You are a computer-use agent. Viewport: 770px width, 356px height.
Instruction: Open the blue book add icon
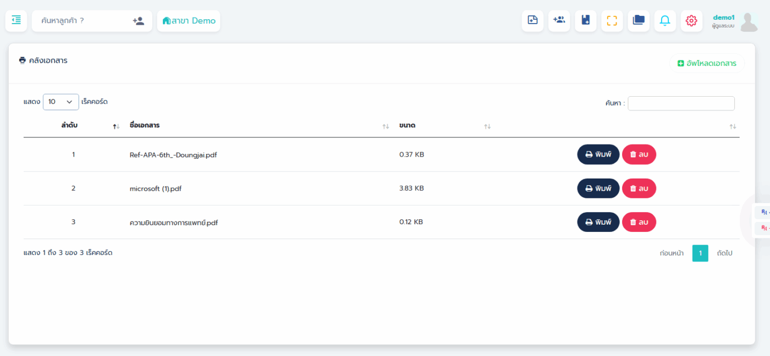coord(585,21)
